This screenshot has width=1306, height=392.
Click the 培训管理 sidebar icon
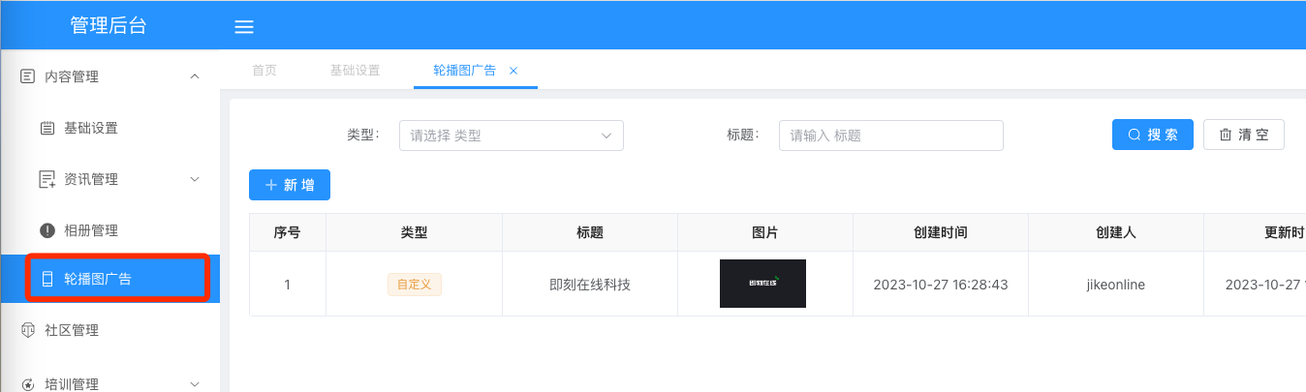pos(28,384)
